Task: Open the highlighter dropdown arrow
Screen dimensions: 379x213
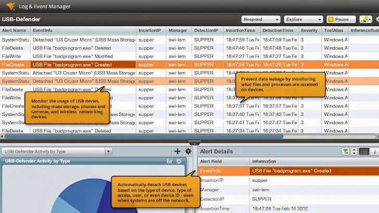Action: [x=370, y=20]
